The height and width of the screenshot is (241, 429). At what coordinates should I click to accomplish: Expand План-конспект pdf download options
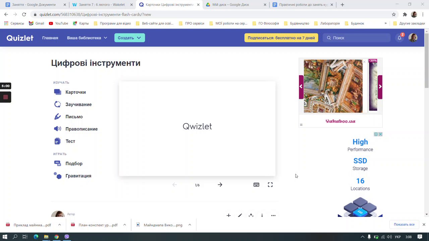[124, 225]
